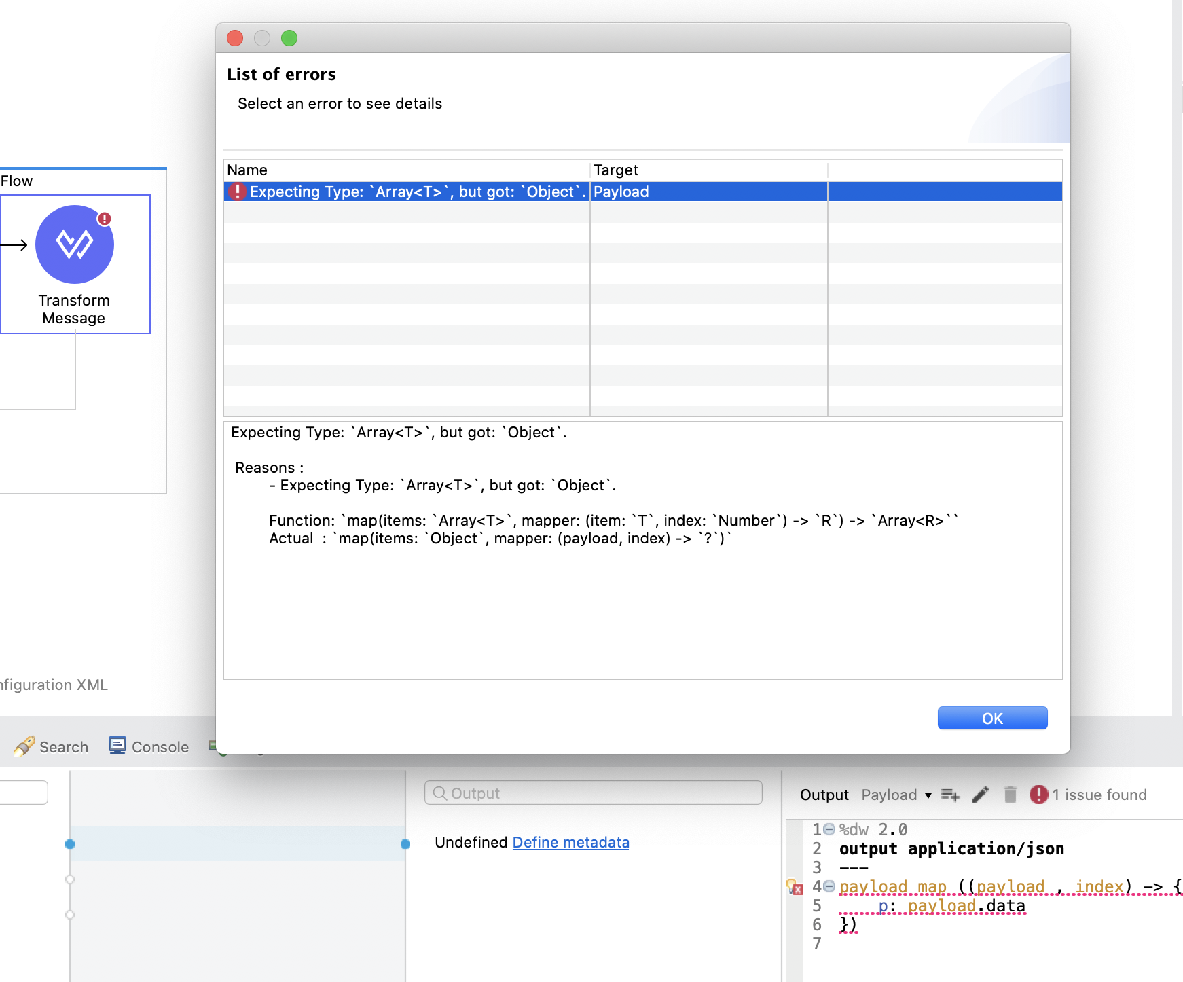The height and width of the screenshot is (982, 1183).
Task: Select the Transform Message flow component
Action: click(x=75, y=264)
